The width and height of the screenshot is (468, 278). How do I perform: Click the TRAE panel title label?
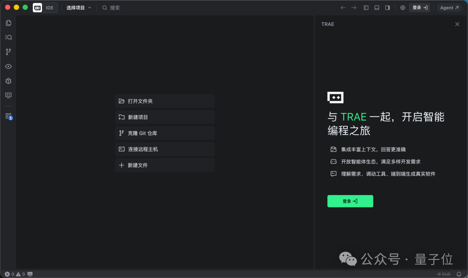point(328,24)
